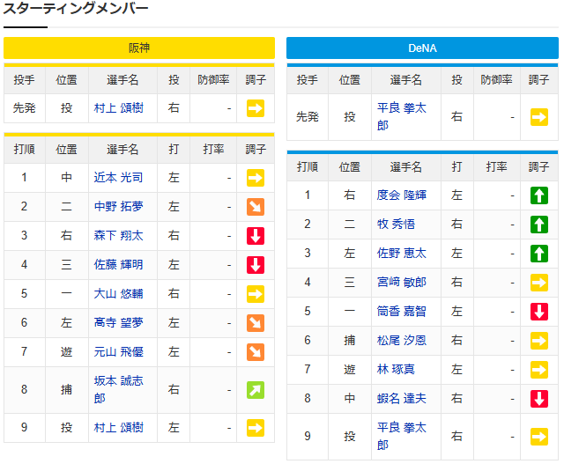This screenshot has width=564, height=464.
Task: Click 調子 header in DeNA batting table
Action: point(538,166)
